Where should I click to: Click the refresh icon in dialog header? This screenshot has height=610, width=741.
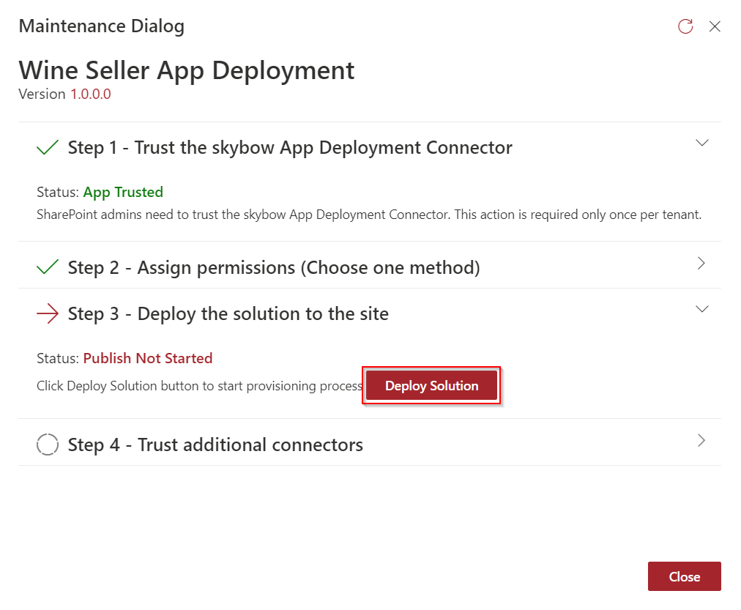[x=685, y=26]
